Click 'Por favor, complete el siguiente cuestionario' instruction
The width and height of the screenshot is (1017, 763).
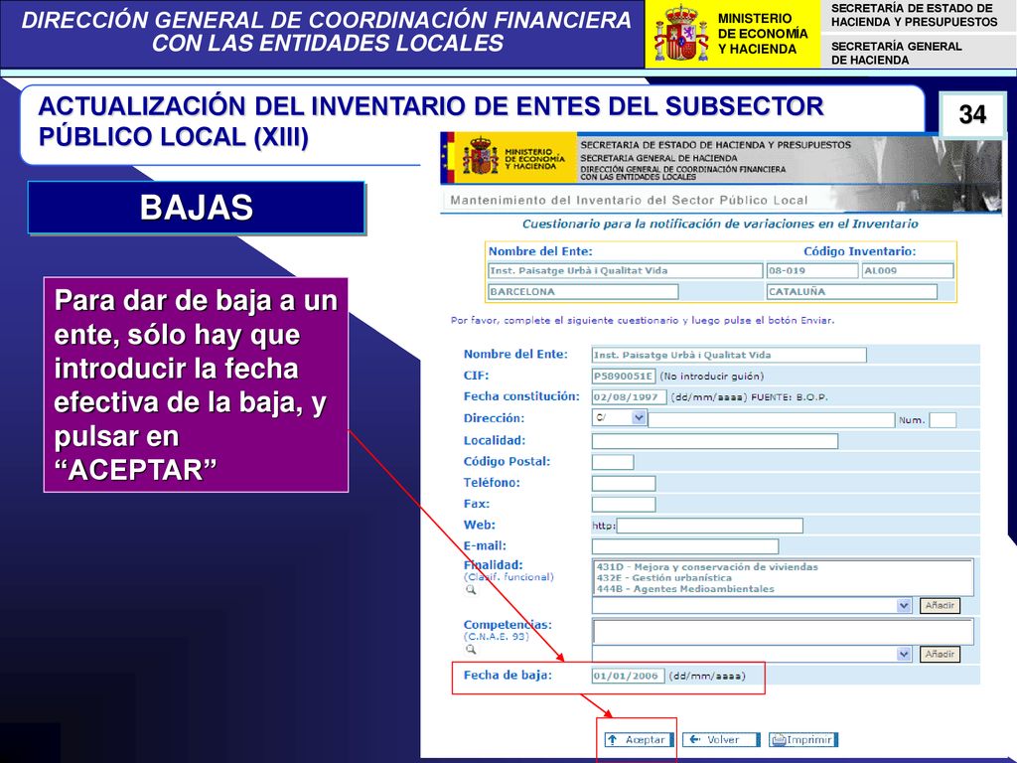point(643,321)
